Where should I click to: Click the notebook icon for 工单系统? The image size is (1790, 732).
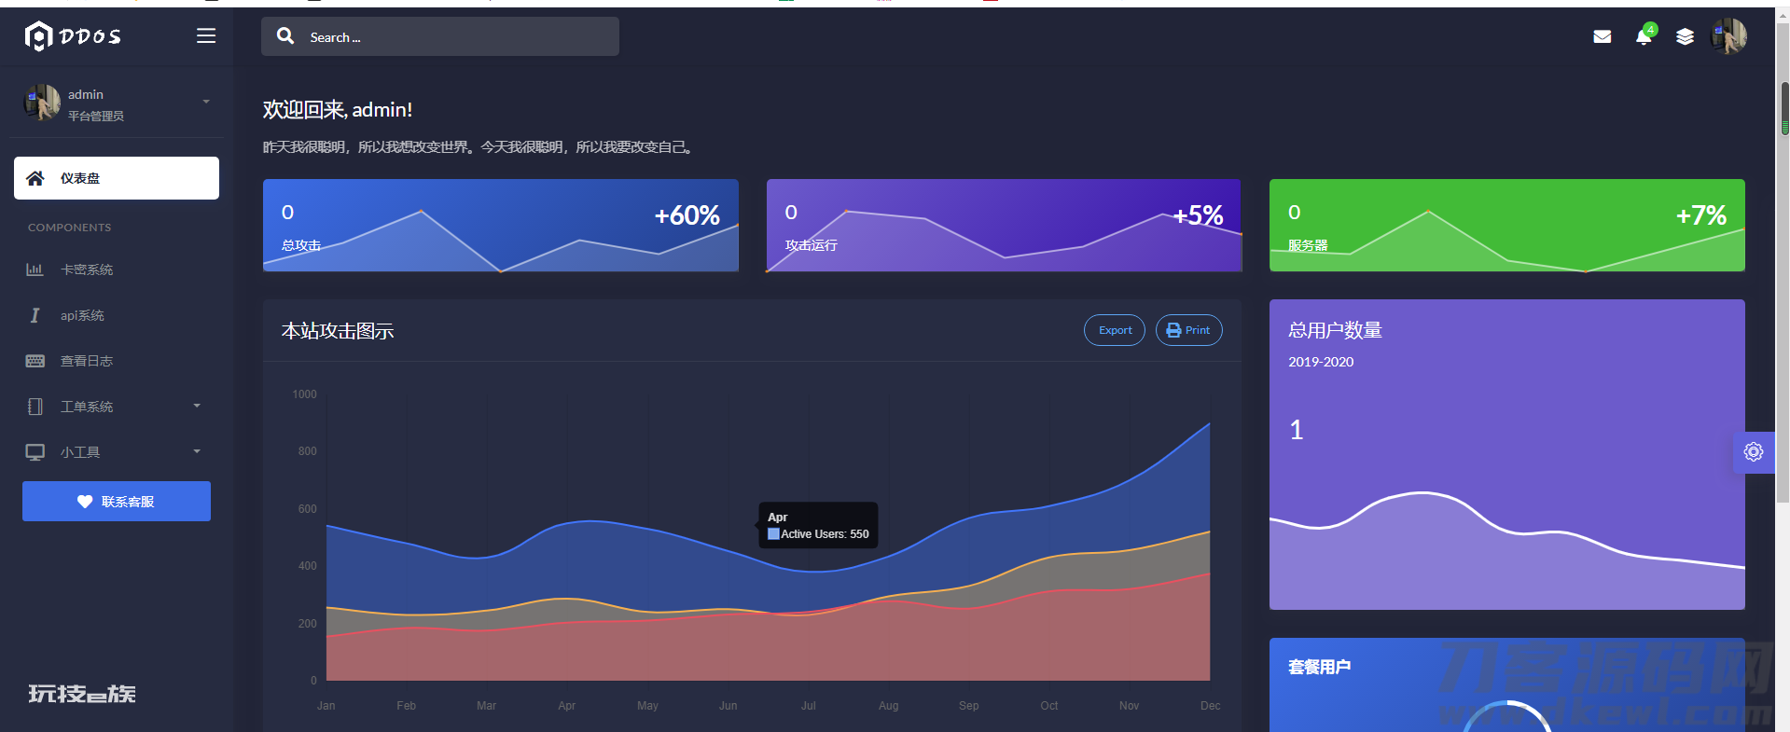(x=35, y=407)
